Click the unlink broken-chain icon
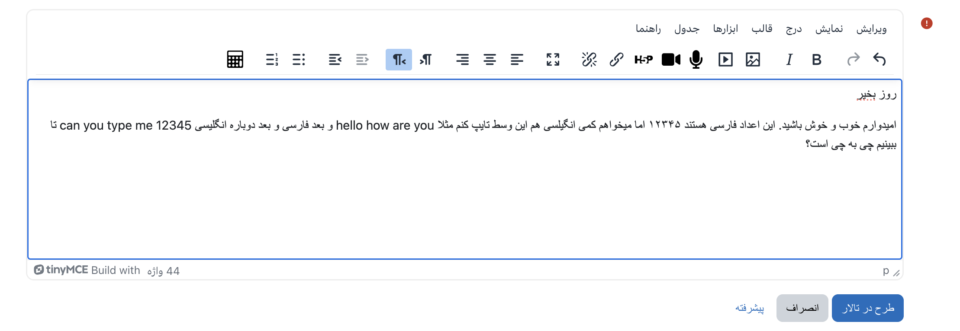The image size is (960, 331). (589, 59)
